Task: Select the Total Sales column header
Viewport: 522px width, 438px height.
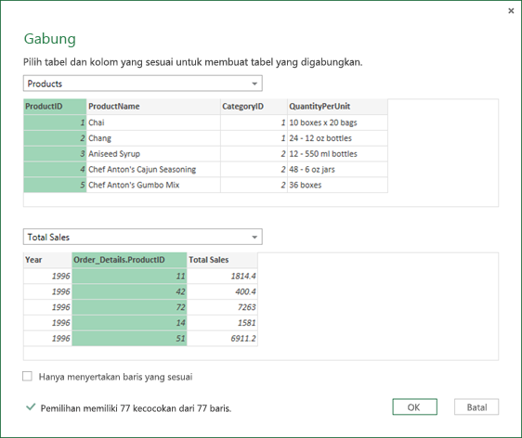Action: coord(222,260)
